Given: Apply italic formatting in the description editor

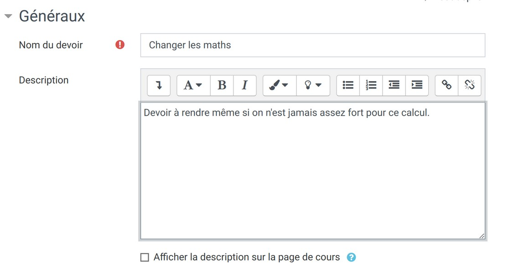Looking at the screenshot, I should (244, 85).
